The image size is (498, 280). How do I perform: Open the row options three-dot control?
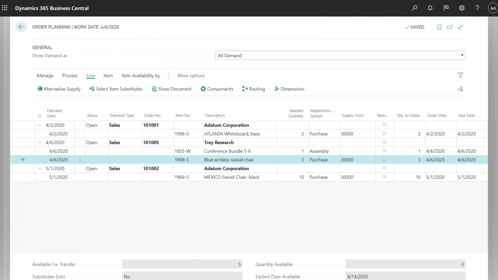80,159
